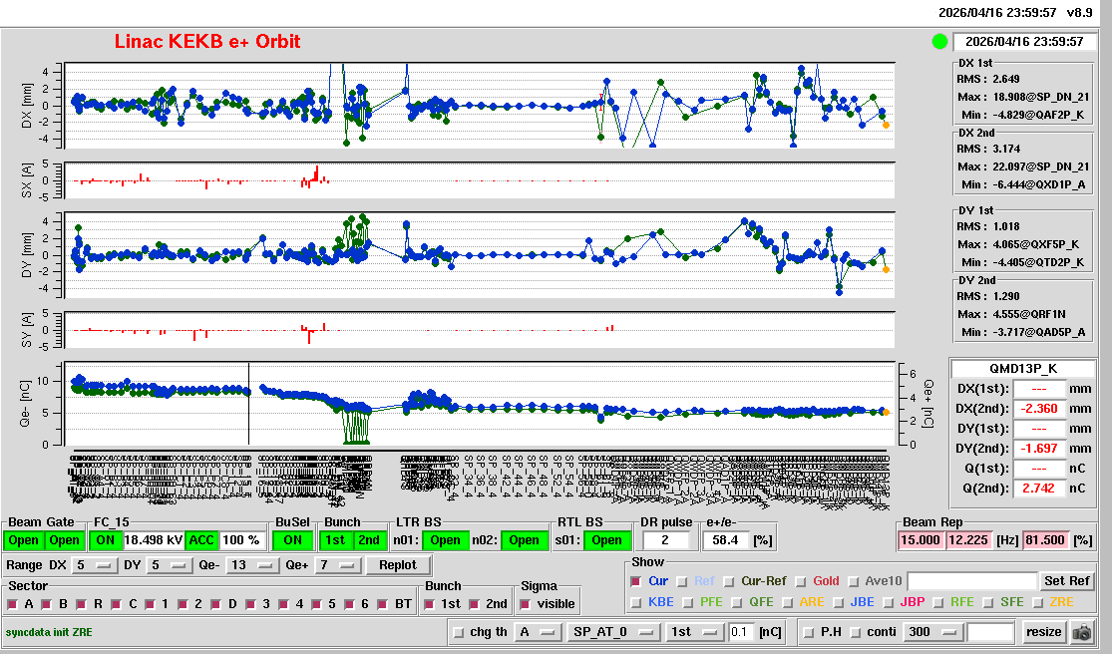The width and height of the screenshot is (1112, 654).
Task: Toggle LTR BS n01 Open button
Action: [x=445, y=540]
